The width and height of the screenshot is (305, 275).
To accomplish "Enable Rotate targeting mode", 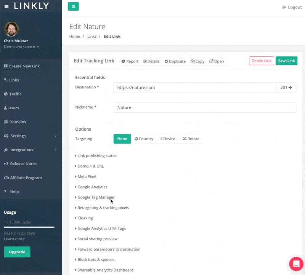I will point(191,139).
